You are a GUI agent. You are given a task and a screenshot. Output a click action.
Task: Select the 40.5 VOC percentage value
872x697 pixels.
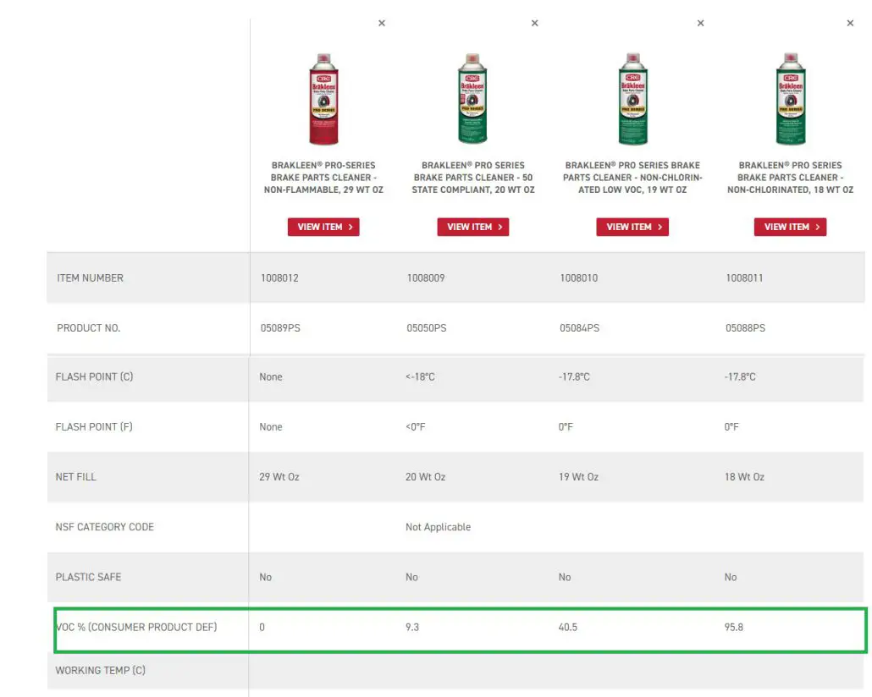tap(568, 627)
